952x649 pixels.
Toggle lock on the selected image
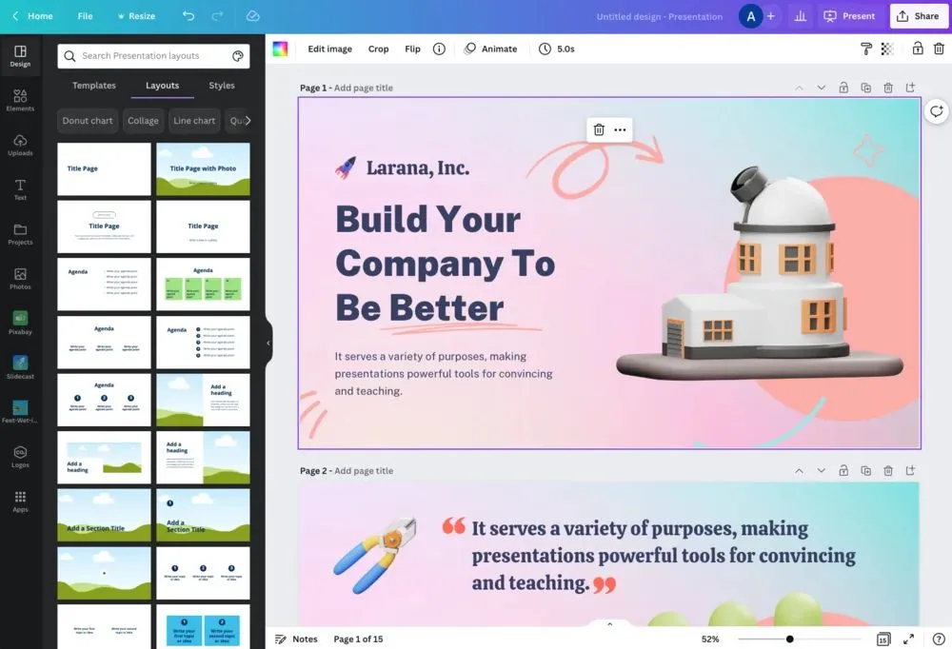[915, 49]
